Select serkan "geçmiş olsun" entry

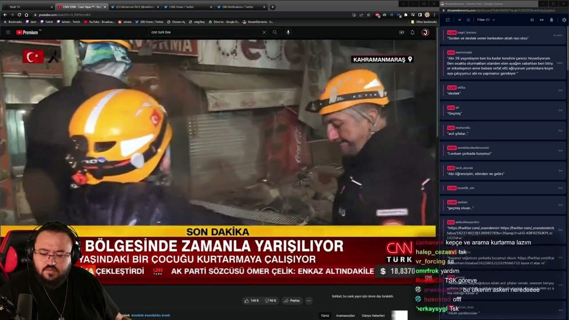coord(503,205)
